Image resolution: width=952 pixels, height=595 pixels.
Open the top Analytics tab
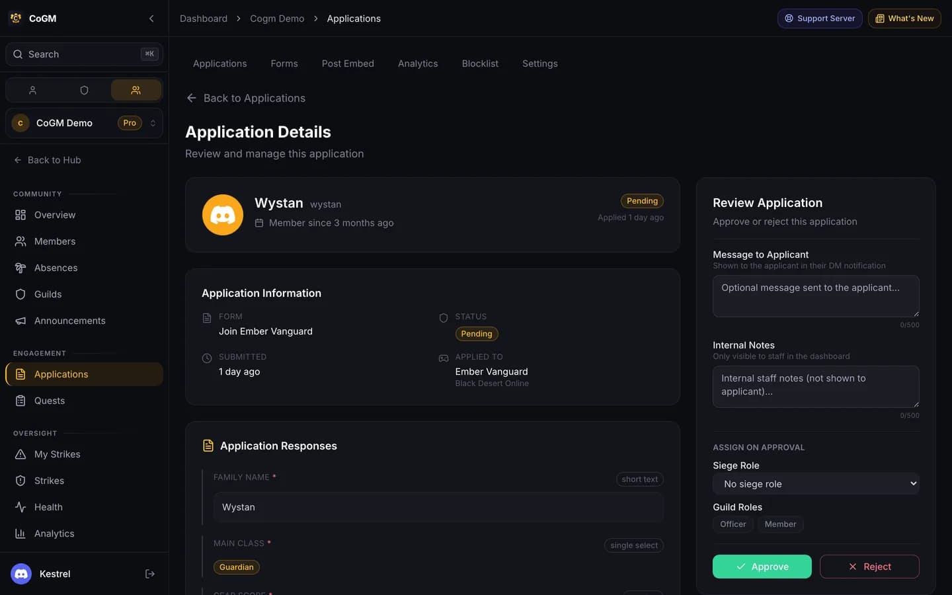(418, 63)
